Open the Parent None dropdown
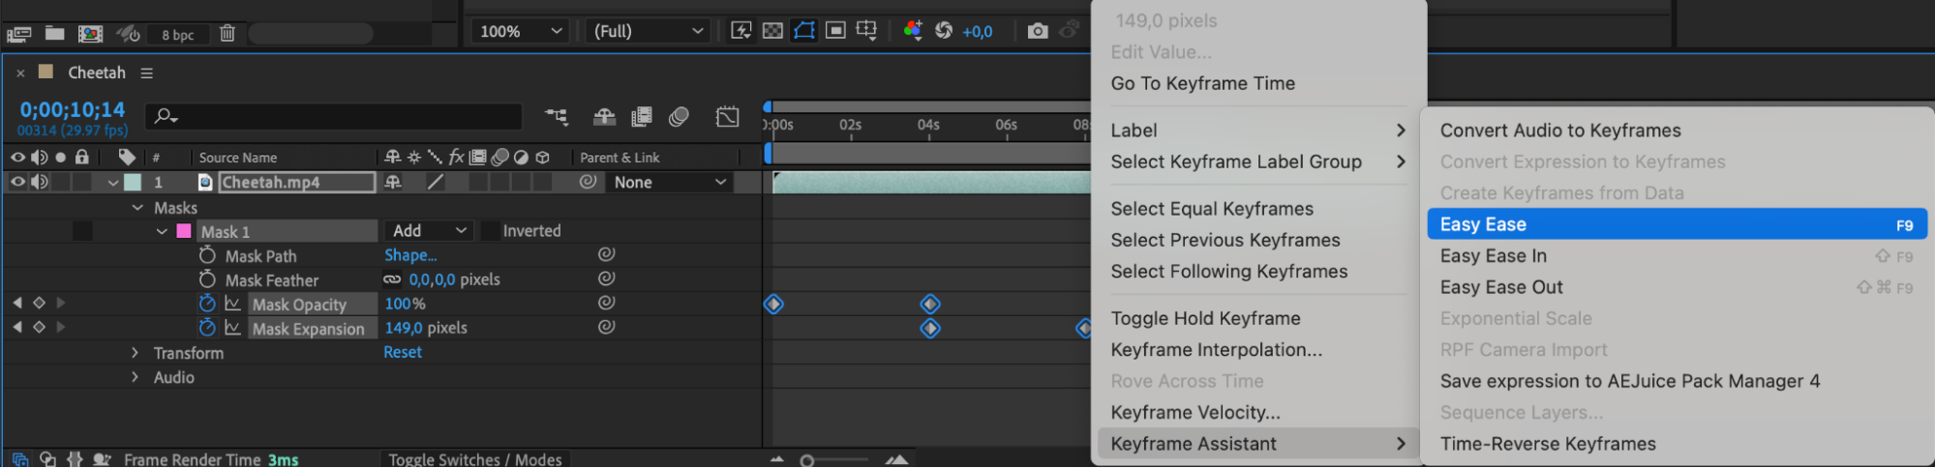The height and width of the screenshot is (468, 1935). click(669, 182)
